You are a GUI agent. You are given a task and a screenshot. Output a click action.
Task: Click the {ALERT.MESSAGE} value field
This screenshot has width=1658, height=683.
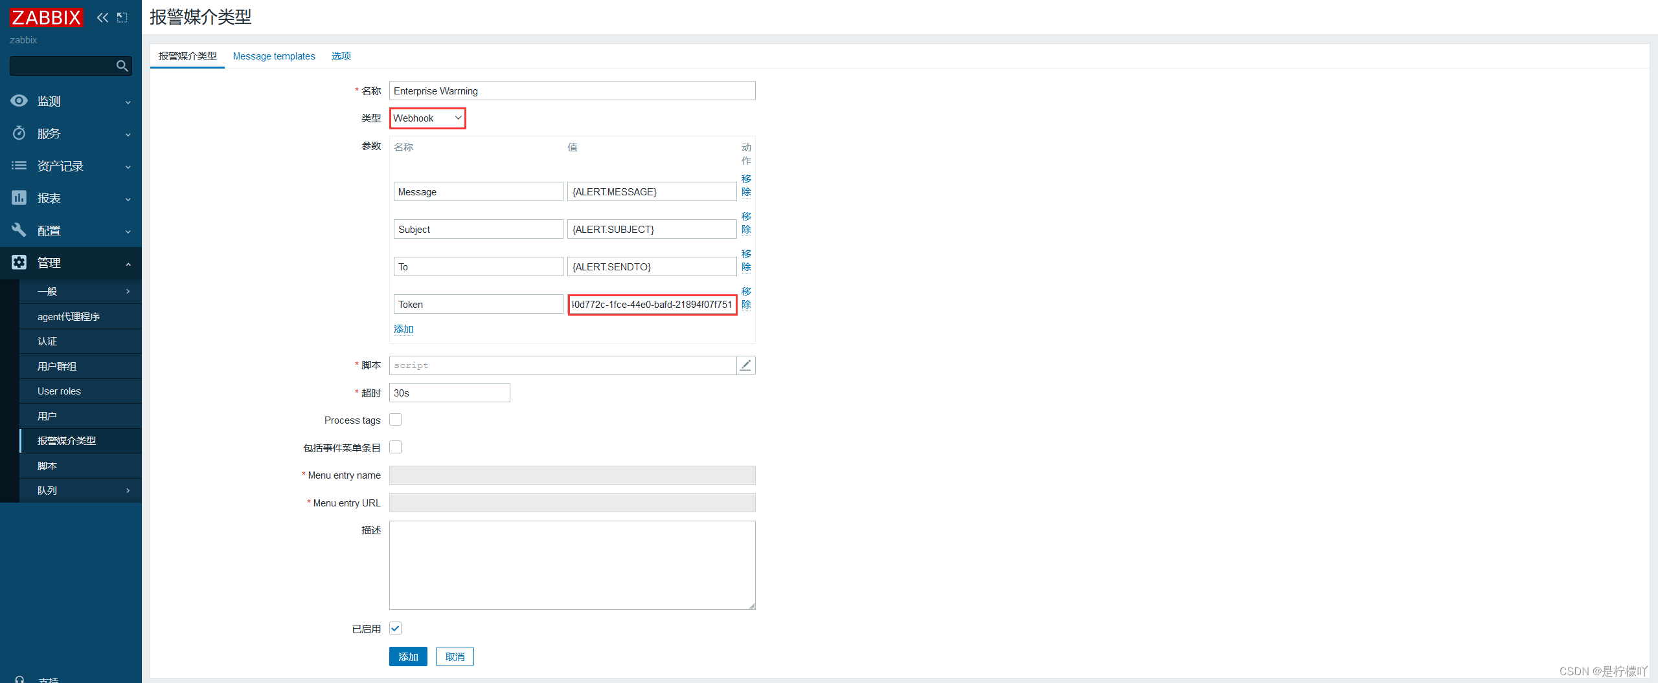click(652, 191)
